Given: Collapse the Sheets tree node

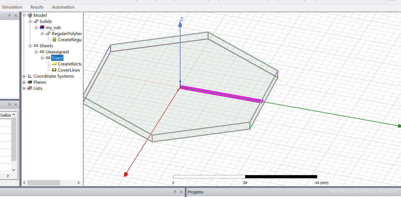Looking at the screenshot, I should click(x=30, y=46).
